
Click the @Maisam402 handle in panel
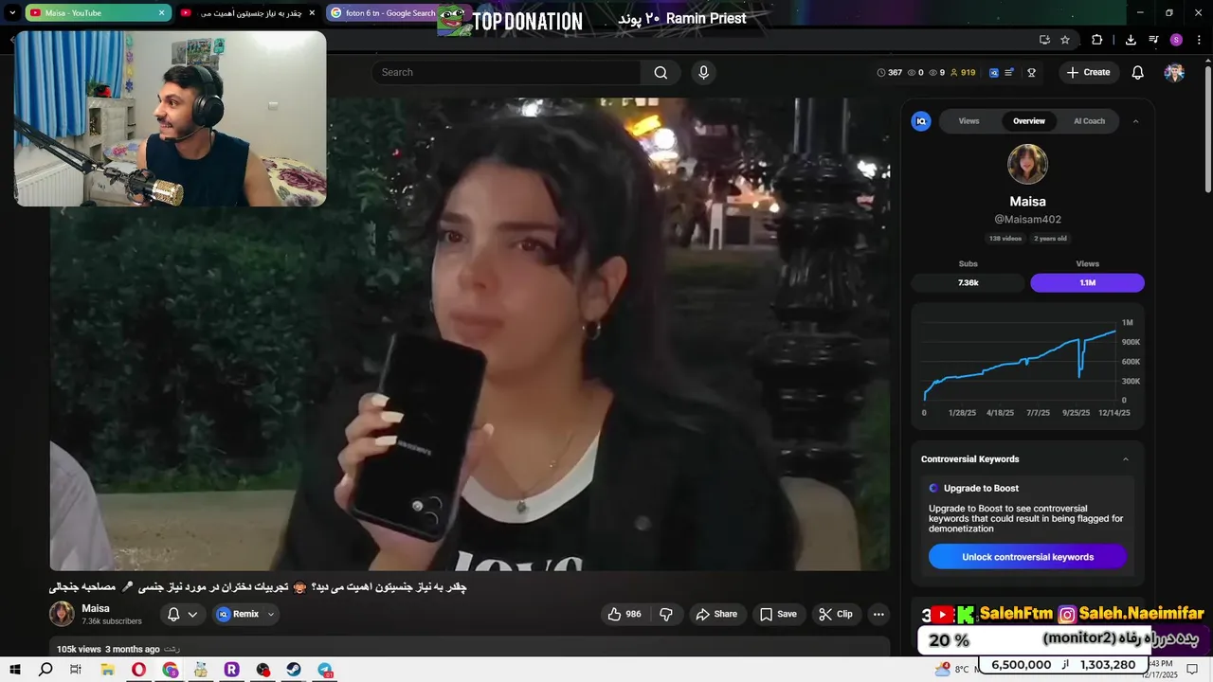(x=1027, y=220)
